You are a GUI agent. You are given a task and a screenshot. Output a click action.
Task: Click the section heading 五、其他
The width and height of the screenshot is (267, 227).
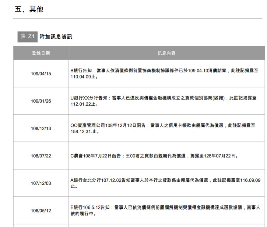[29, 9]
